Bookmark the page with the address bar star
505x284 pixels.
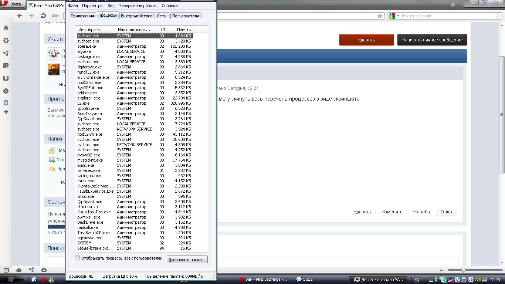[x=380, y=16]
